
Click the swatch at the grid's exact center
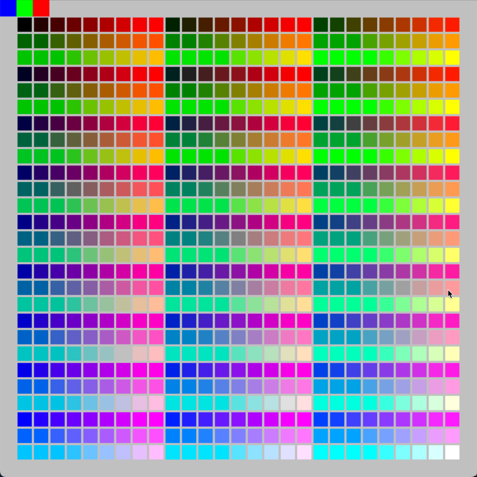coord(238,238)
